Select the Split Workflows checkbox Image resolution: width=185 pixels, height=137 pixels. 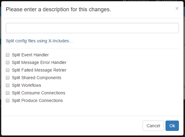pyautogui.click(x=8, y=85)
